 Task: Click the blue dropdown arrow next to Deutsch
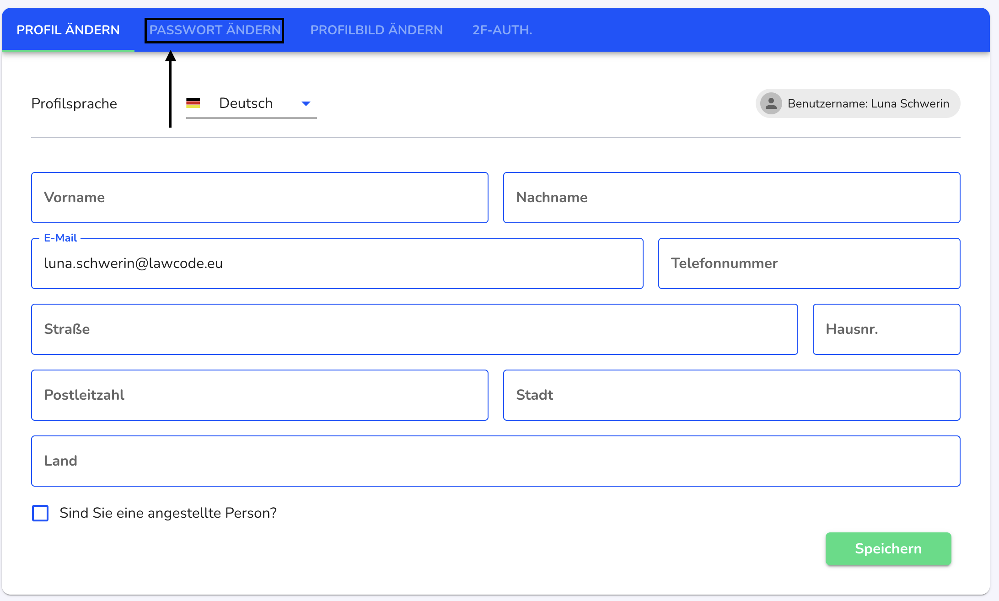click(306, 104)
